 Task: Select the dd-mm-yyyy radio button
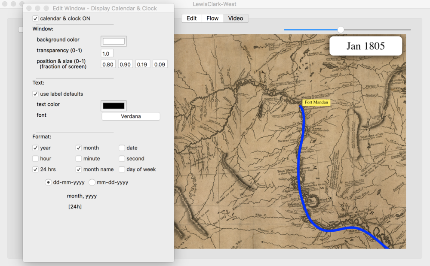(x=48, y=182)
